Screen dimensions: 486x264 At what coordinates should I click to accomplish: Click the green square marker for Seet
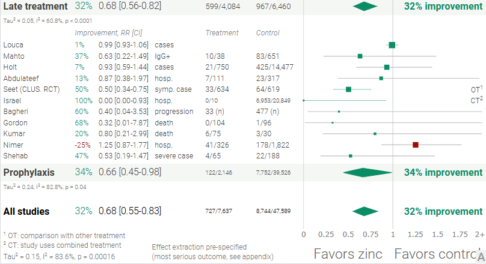pyautogui.click(x=348, y=89)
